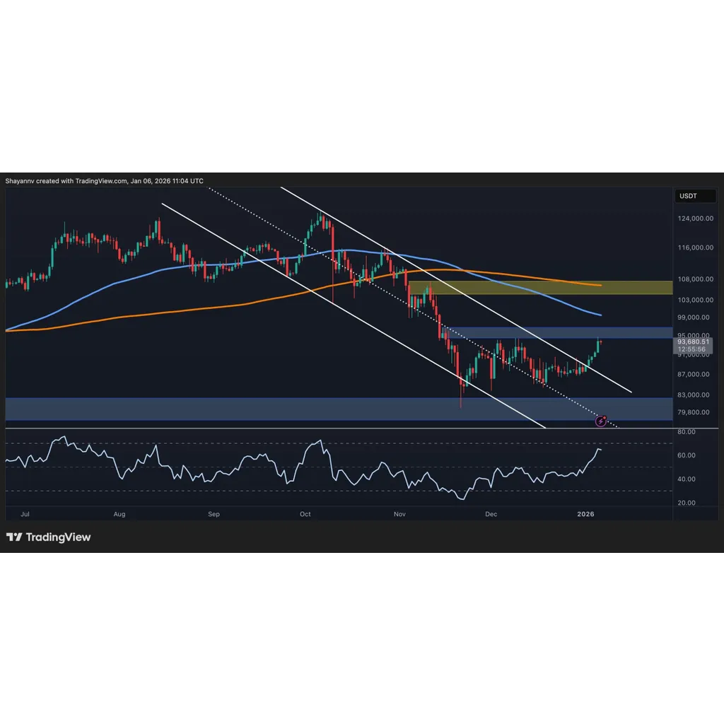Click the 103,000.00 price axis label
The image size is (724, 724).
(696, 300)
